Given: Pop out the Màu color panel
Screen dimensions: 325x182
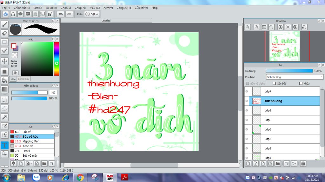Looking at the screenshot, I should [x=53, y=39].
